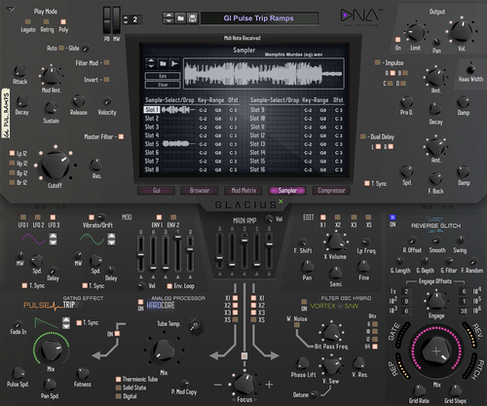Toggle the Filter Mod switch
Viewport: 487px width, 406px height.
(106, 62)
